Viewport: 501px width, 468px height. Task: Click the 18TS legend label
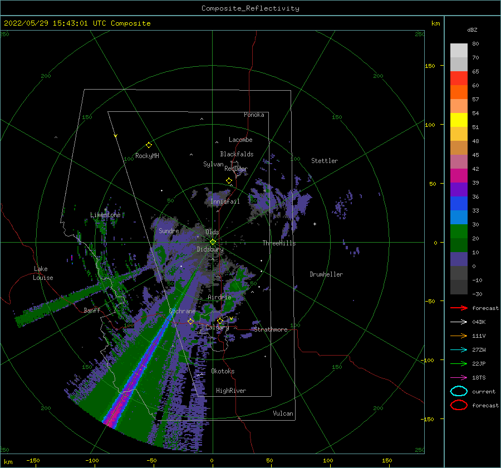tap(479, 378)
